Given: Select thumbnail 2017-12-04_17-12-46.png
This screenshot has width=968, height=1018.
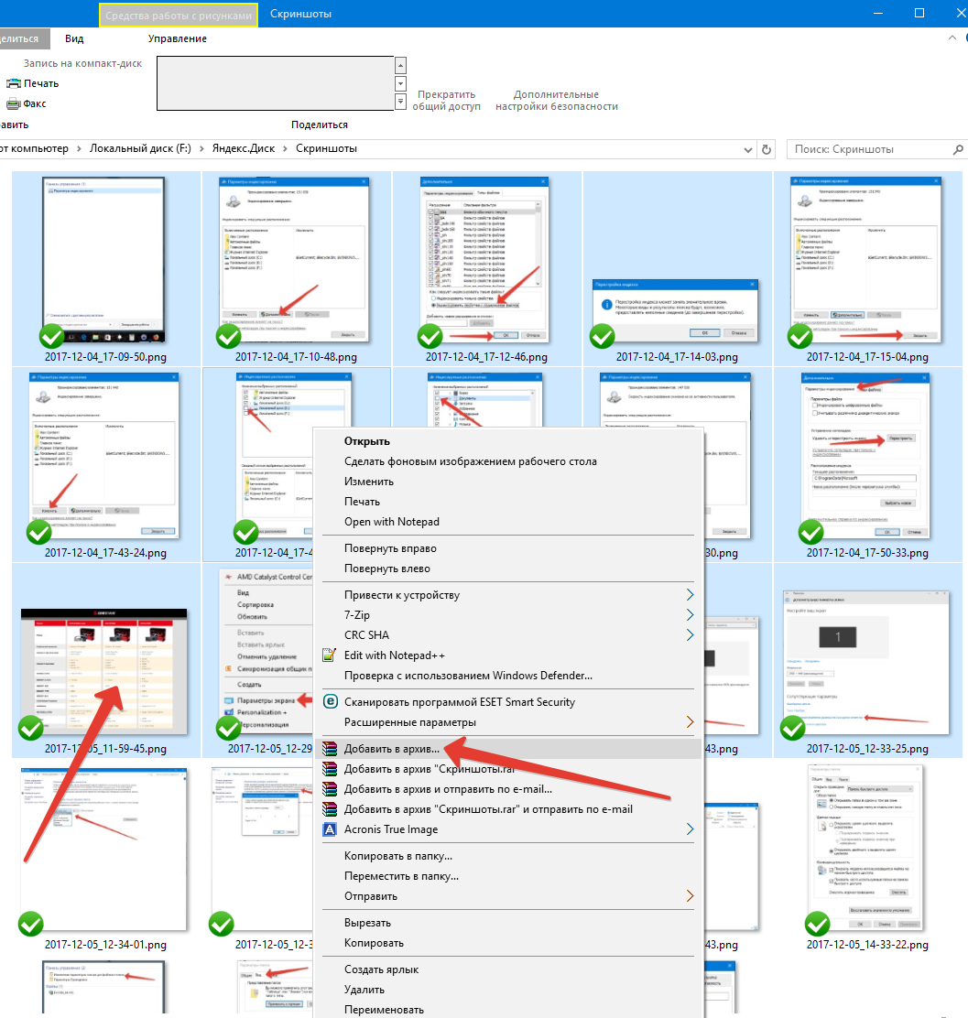Looking at the screenshot, I should [x=484, y=260].
